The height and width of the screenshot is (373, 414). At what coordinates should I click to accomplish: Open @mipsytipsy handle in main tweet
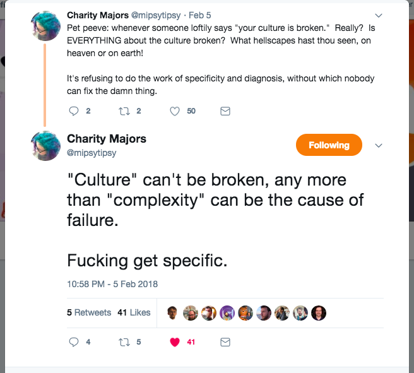tap(92, 153)
